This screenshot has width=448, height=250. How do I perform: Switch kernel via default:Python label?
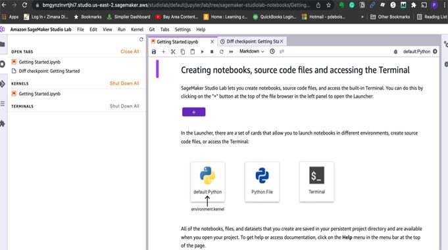click(x=416, y=52)
